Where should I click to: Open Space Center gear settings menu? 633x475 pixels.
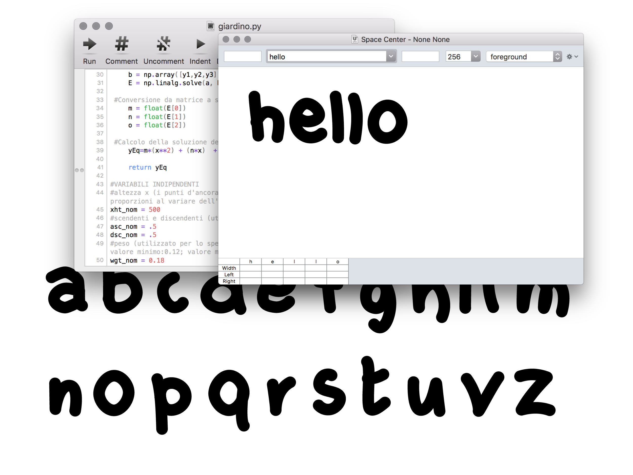(x=572, y=57)
